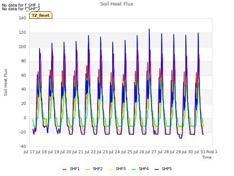Click the SHF4 green legend swatch
Screen dimensions: 234x176
coord(133,169)
